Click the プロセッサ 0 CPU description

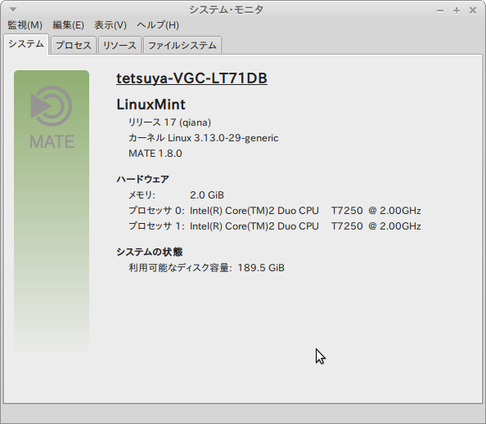[305, 211]
